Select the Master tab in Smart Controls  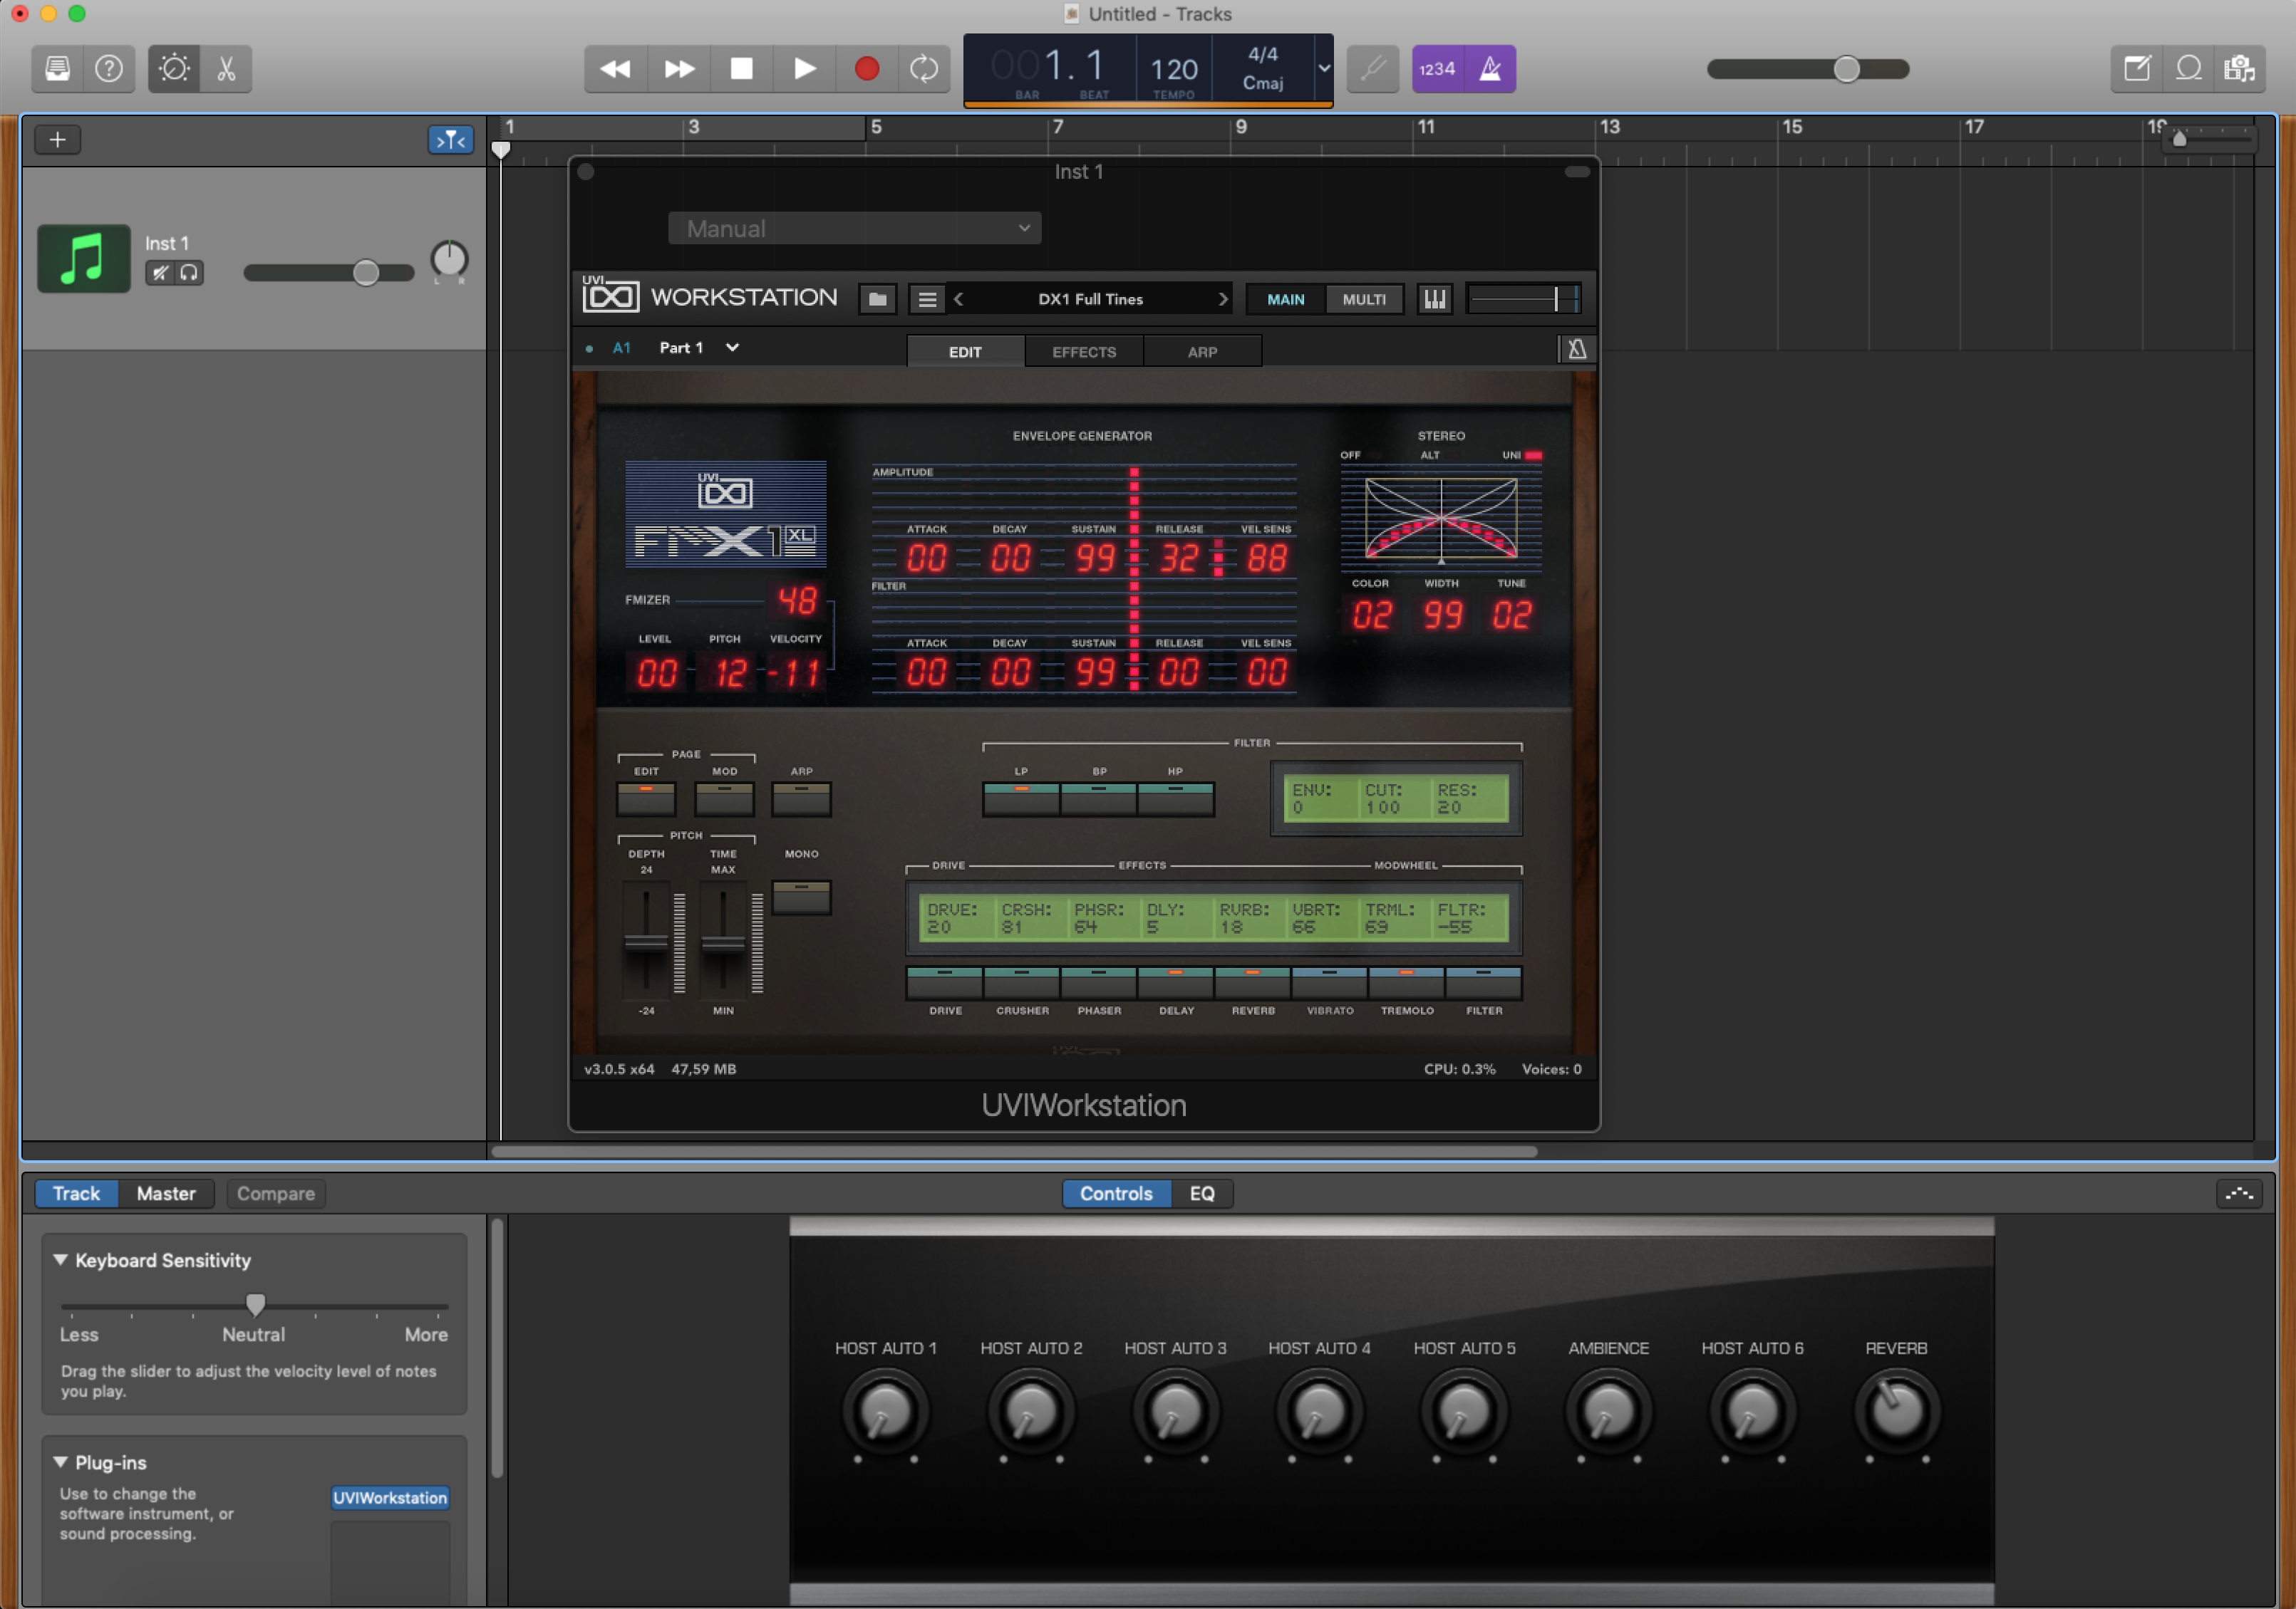166,1193
